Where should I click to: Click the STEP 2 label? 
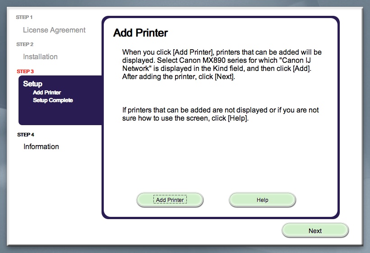click(25, 44)
